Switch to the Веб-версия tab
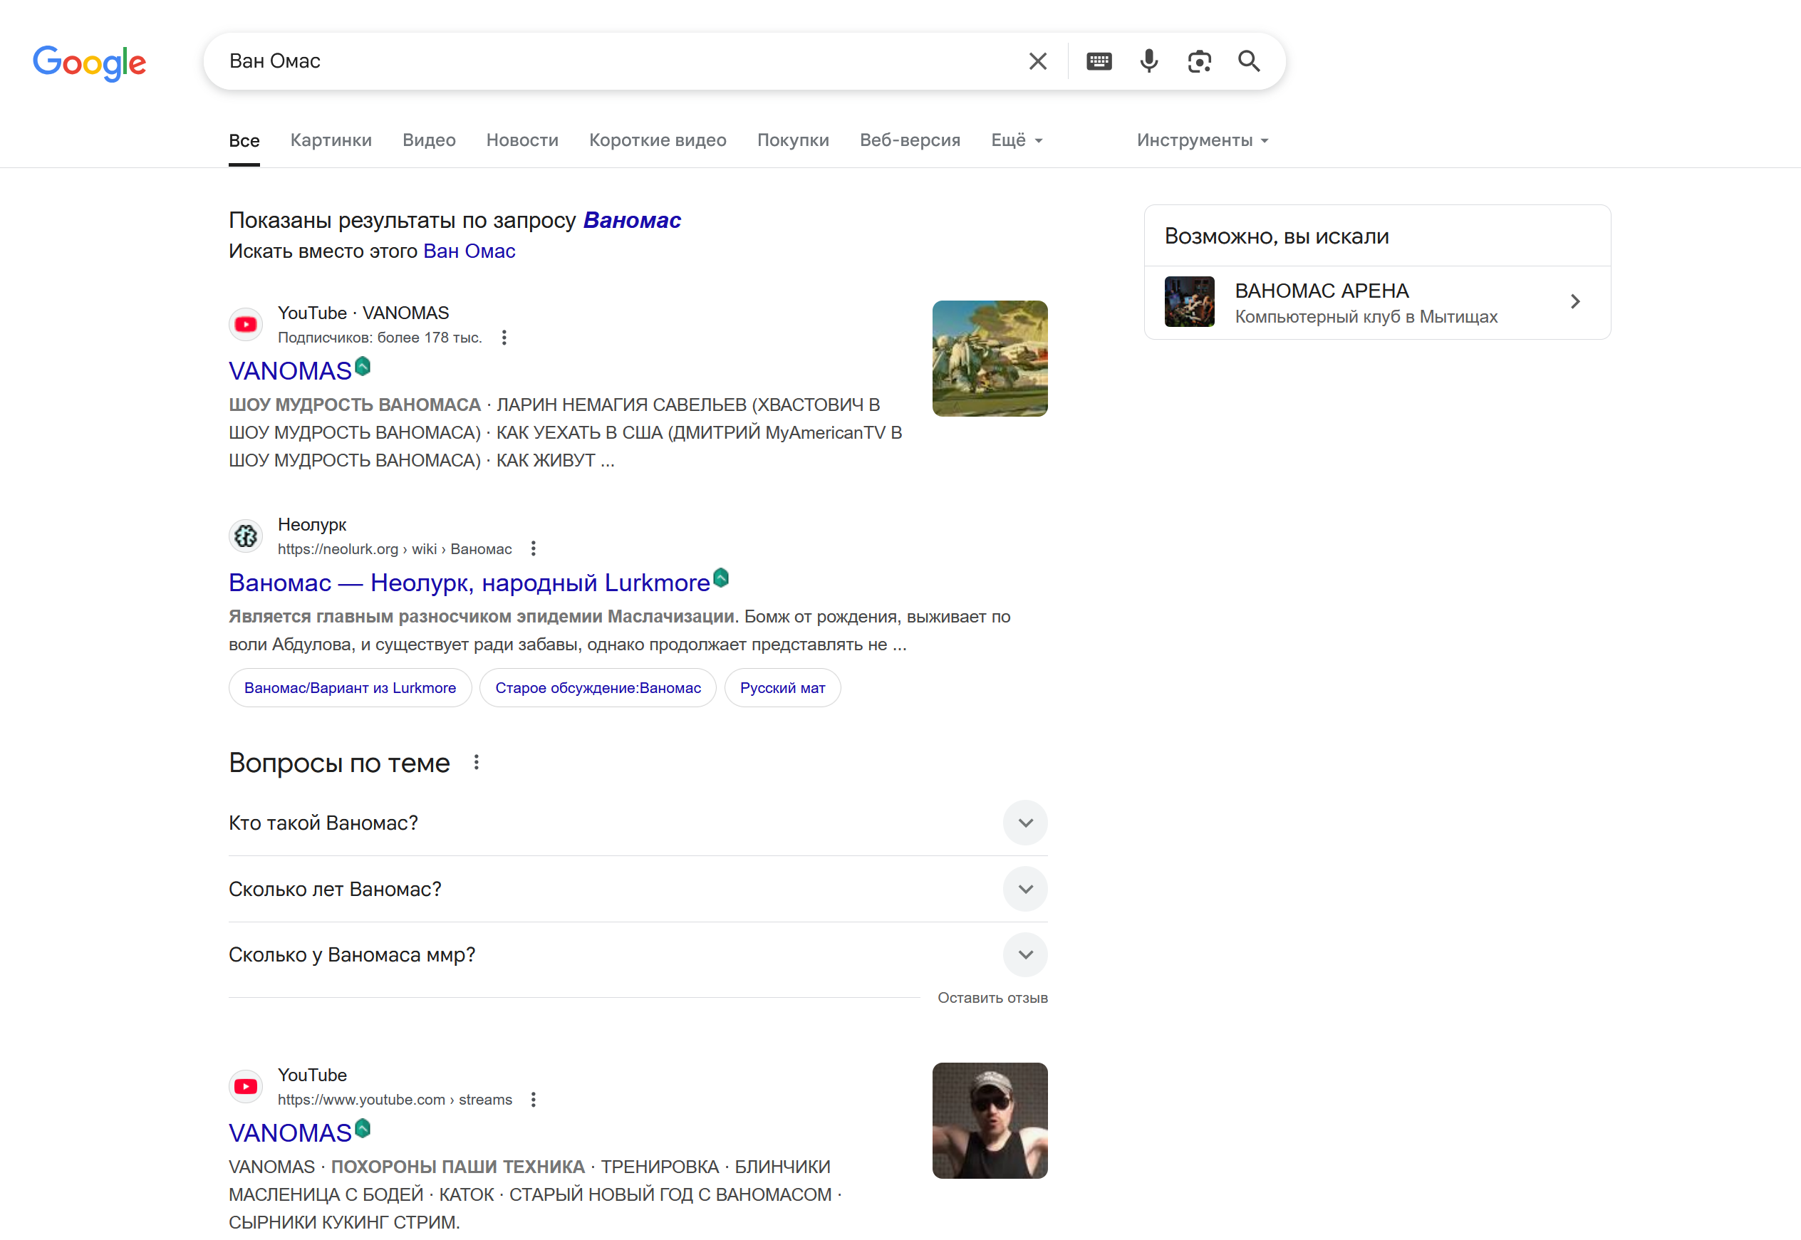Viewport: 1801px width, 1240px height. pos(910,140)
